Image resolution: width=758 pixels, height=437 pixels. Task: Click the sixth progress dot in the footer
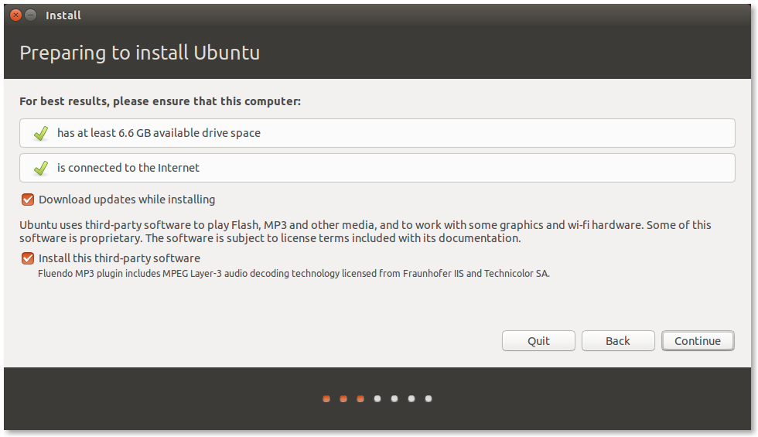pyautogui.click(x=411, y=399)
